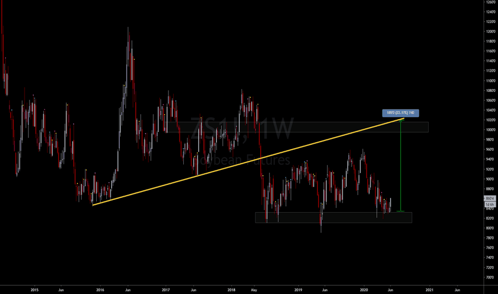Viewport: 498px width, 294px height.
Task: Click the 1100'0 price axis label
Action: (491, 81)
